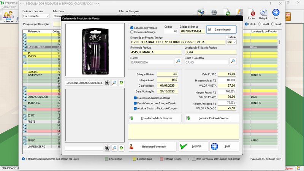
Task: Open Unidade UNI dropdown
Action: (x=232, y=42)
